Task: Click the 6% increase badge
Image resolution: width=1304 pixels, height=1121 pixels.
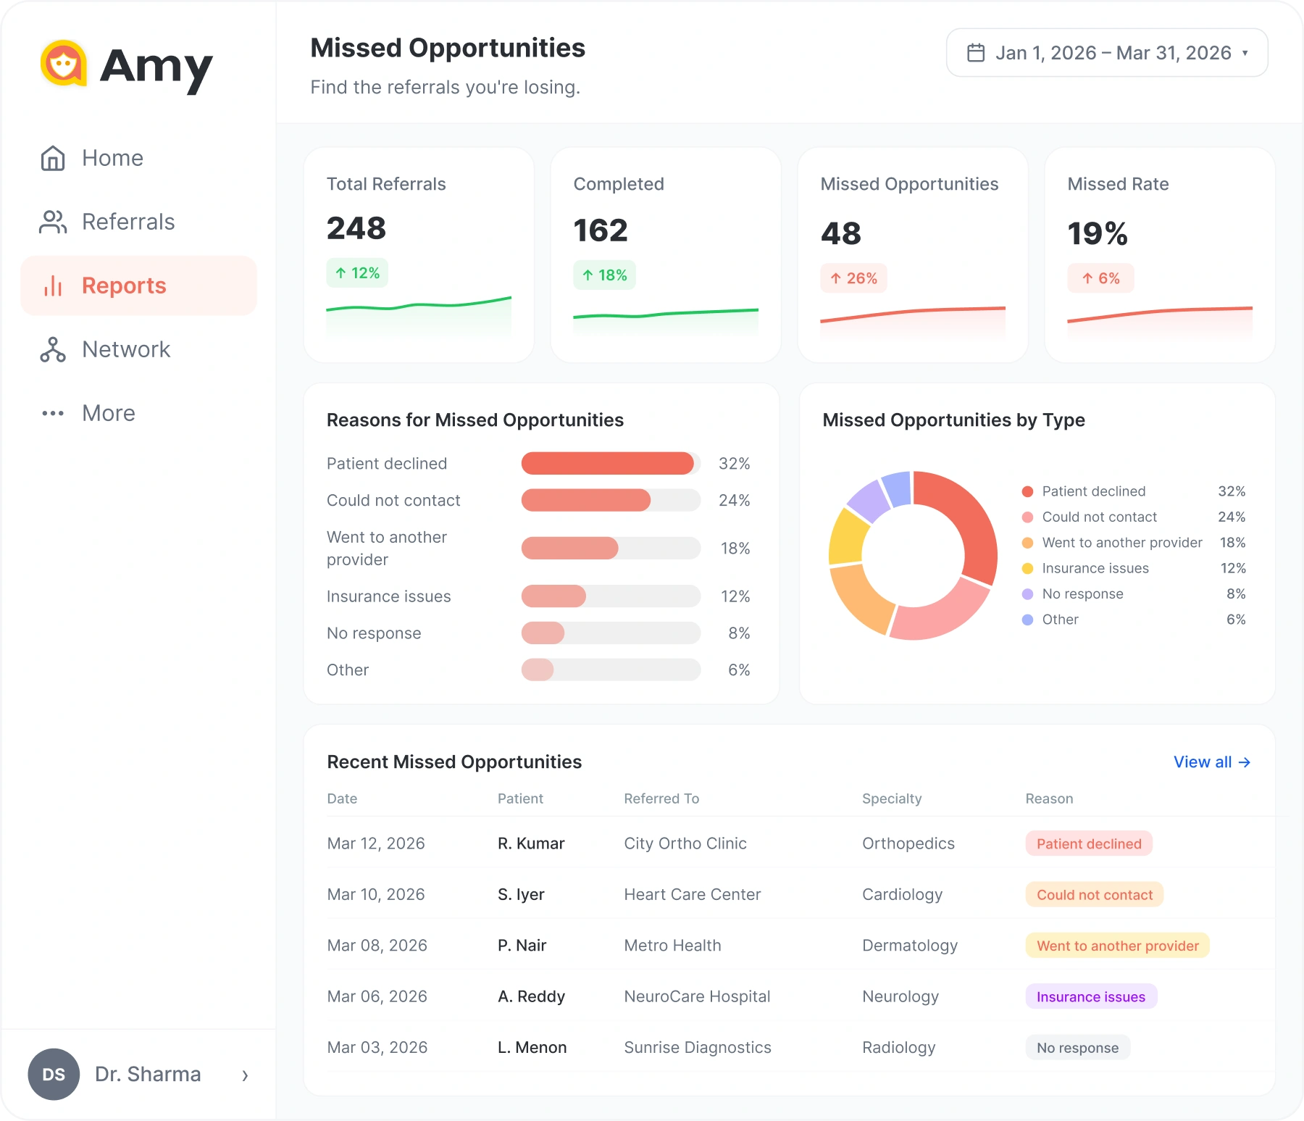Action: pyautogui.click(x=1100, y=278)
